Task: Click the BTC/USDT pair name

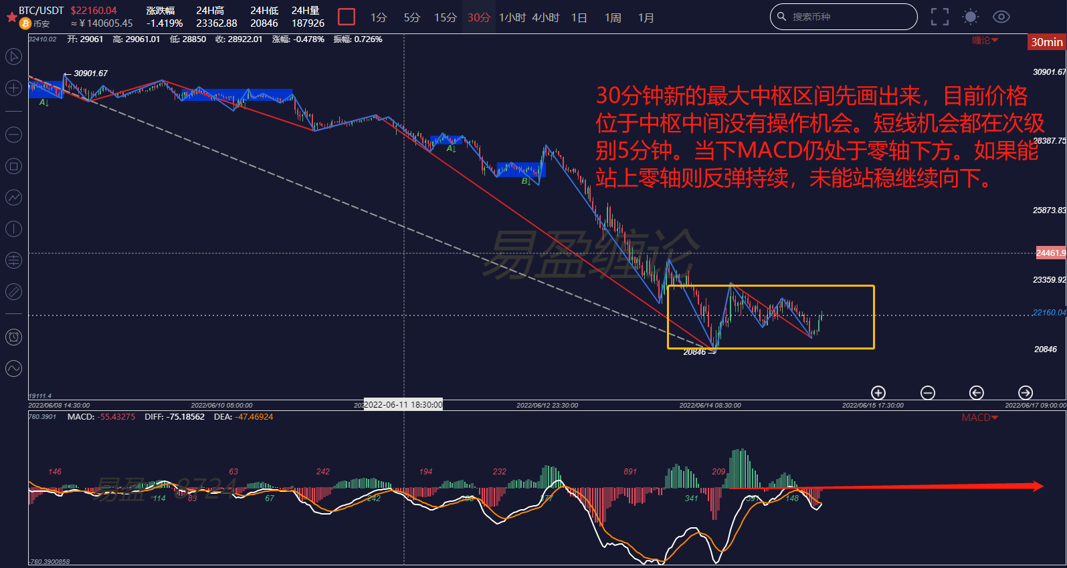Action: tap(41, 11)
